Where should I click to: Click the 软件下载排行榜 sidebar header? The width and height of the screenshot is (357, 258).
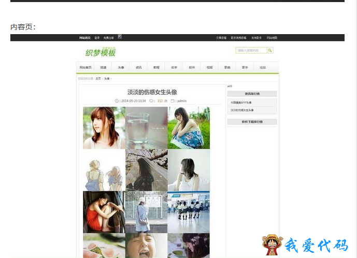coord(252,122)
